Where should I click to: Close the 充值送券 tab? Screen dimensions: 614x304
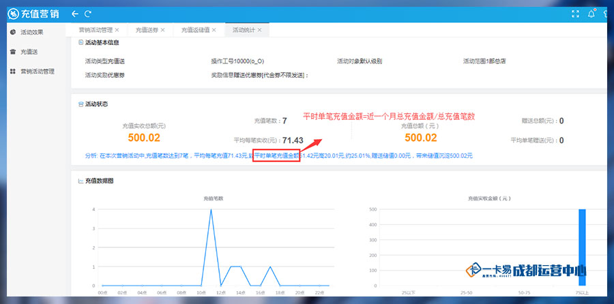point(162,30)
